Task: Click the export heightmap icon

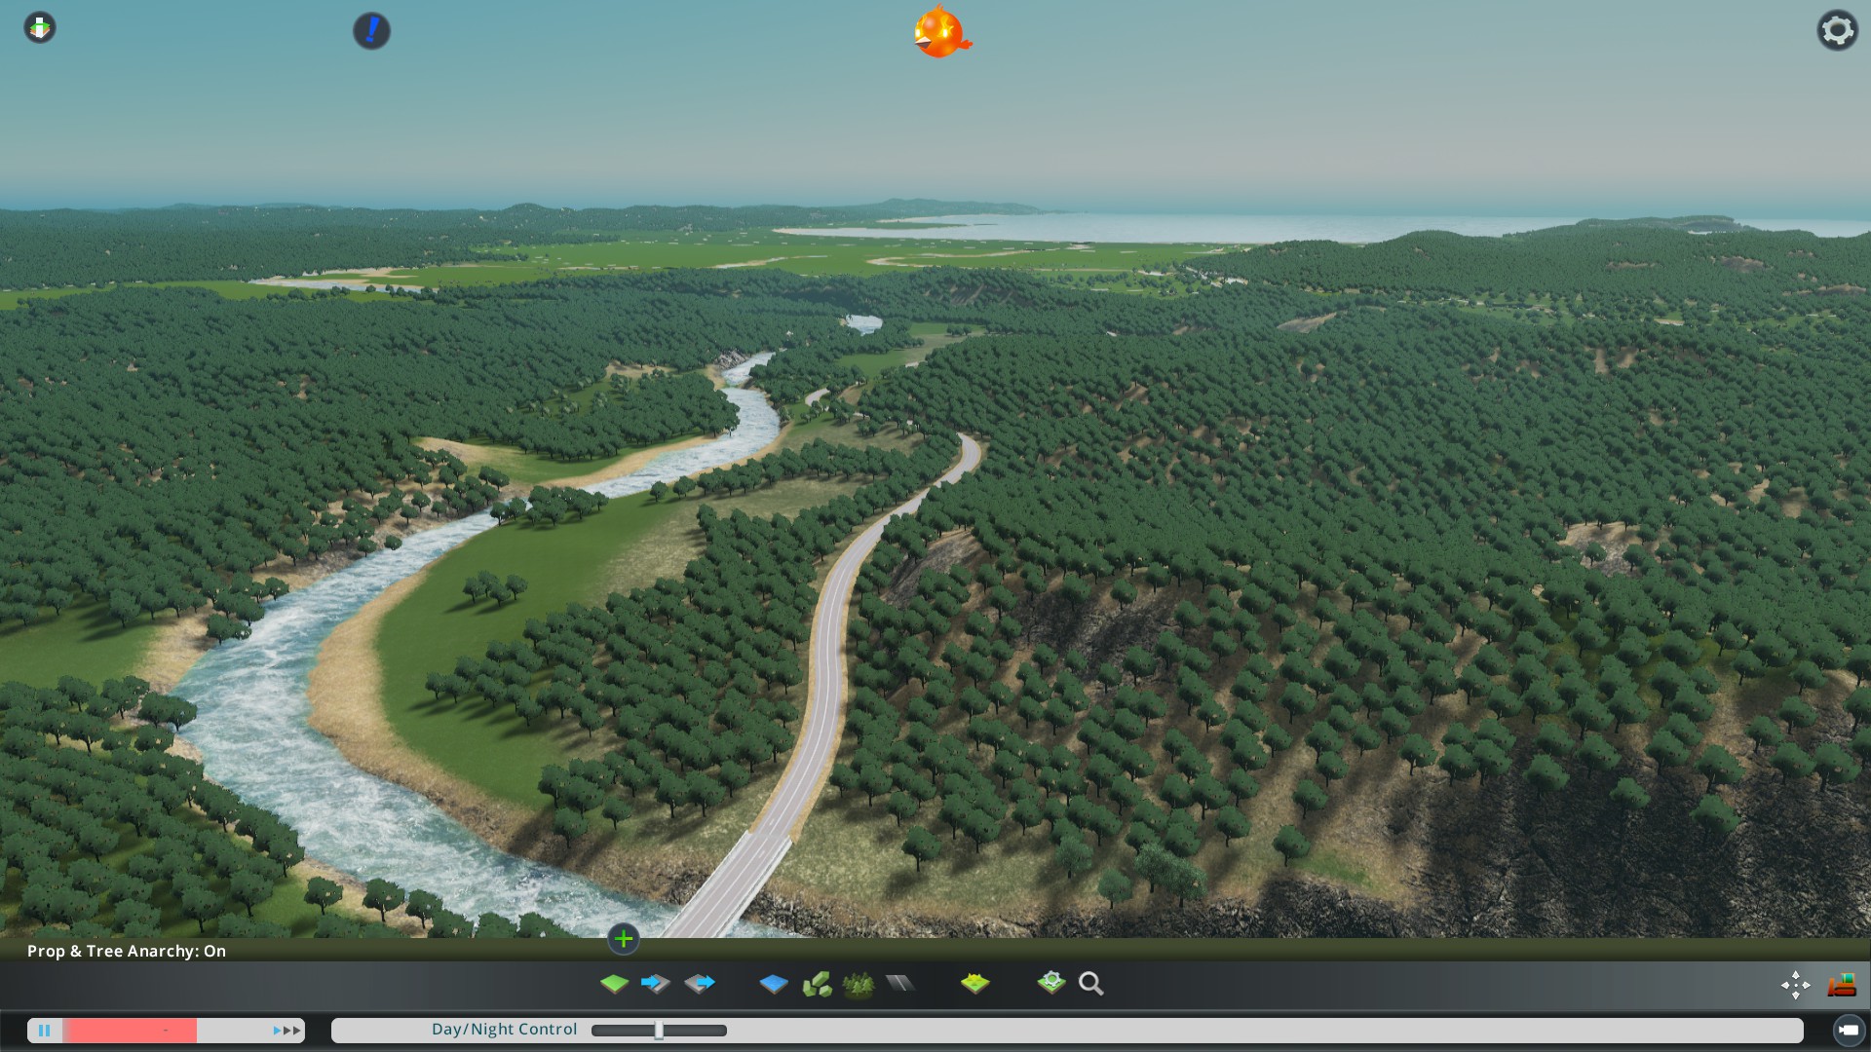Action: point(700,984)
